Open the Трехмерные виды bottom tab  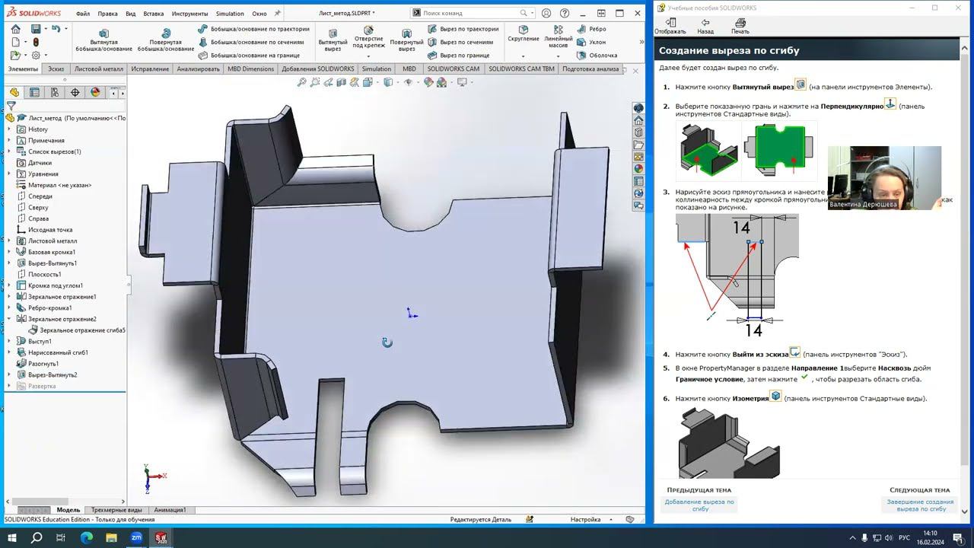pos(116,510)
